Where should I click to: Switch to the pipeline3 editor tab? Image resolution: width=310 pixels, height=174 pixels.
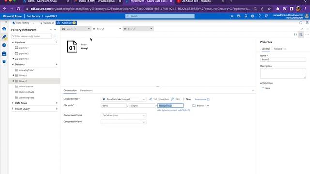click(75, 29)
